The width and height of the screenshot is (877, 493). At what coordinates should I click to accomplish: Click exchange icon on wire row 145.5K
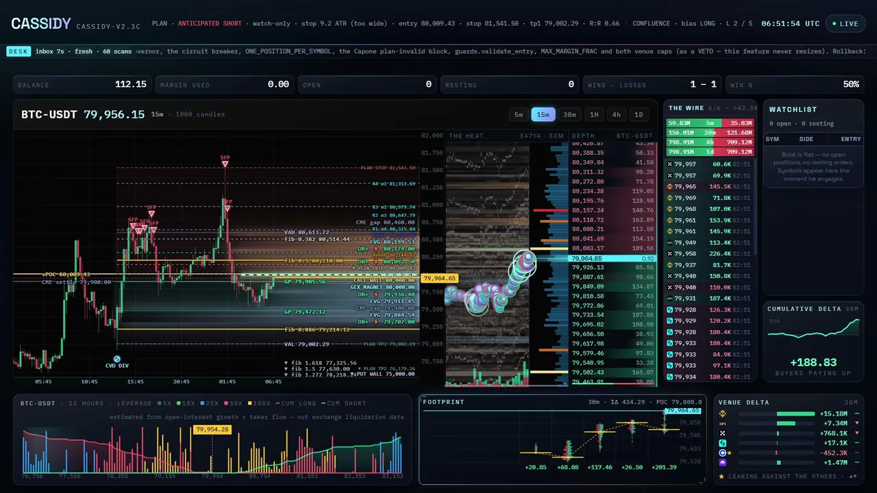pyautogui.click(x=670, y=186)
